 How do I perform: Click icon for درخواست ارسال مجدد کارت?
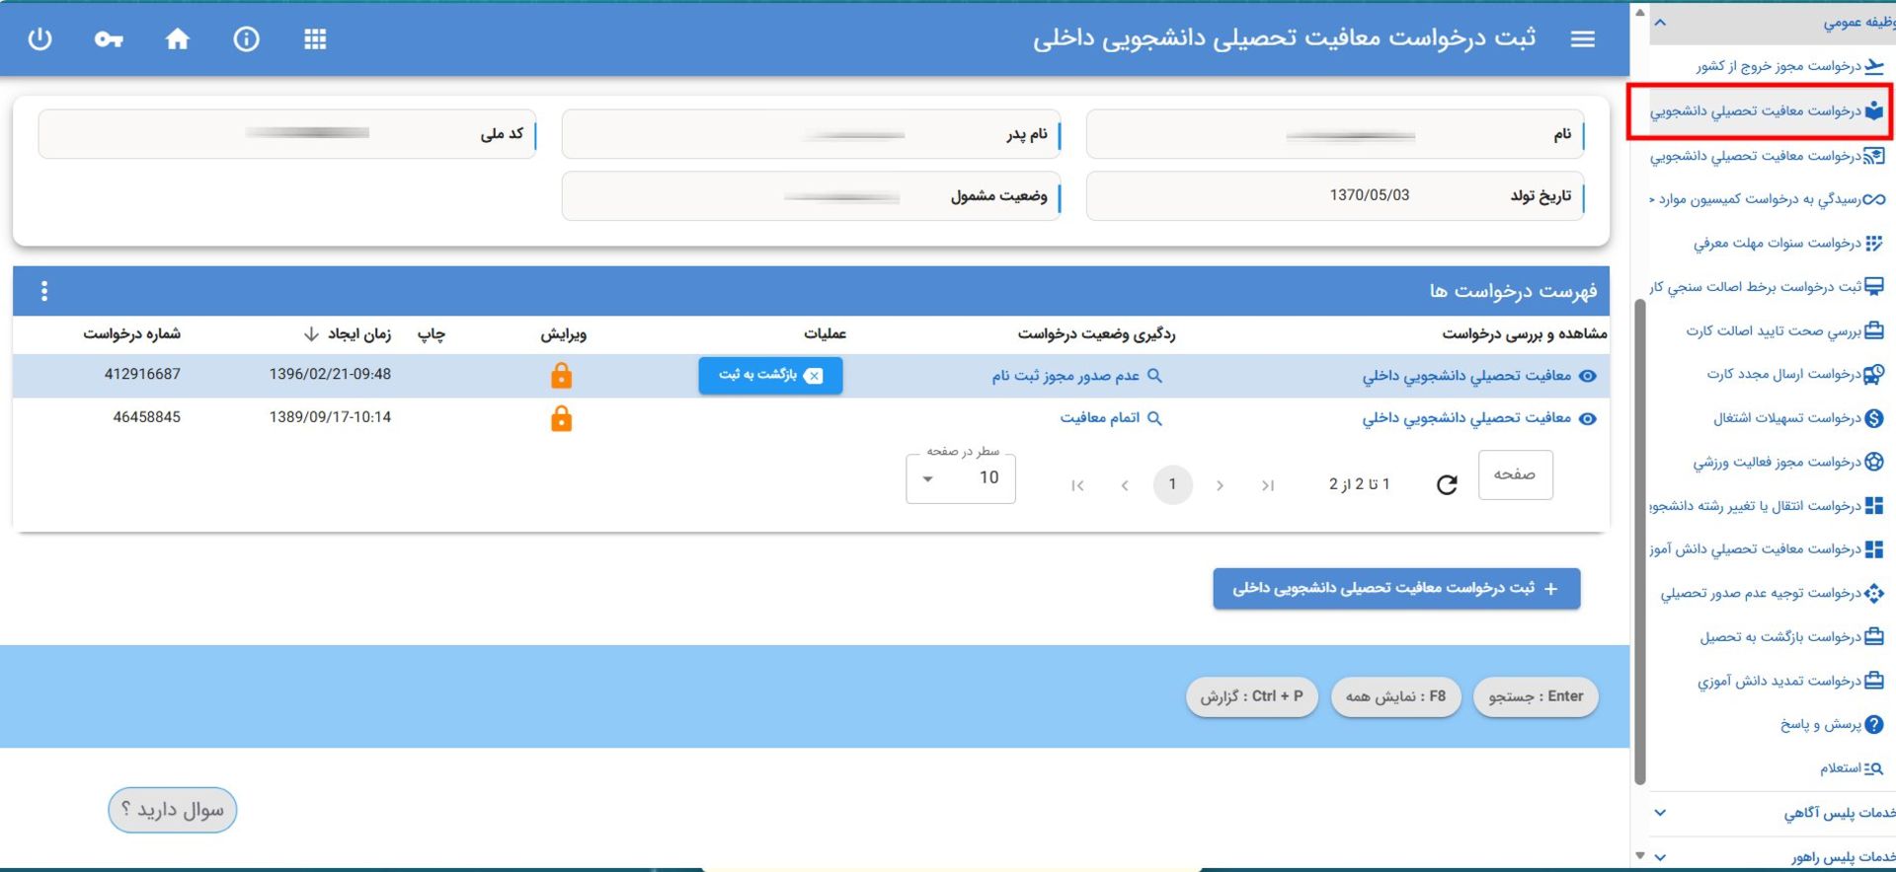point(1874,374)
